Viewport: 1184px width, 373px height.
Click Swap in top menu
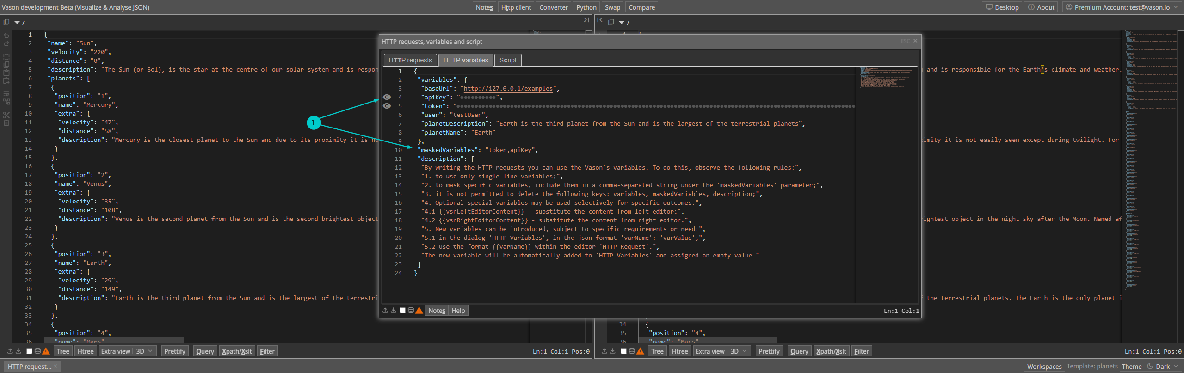[x=612, y=7]
